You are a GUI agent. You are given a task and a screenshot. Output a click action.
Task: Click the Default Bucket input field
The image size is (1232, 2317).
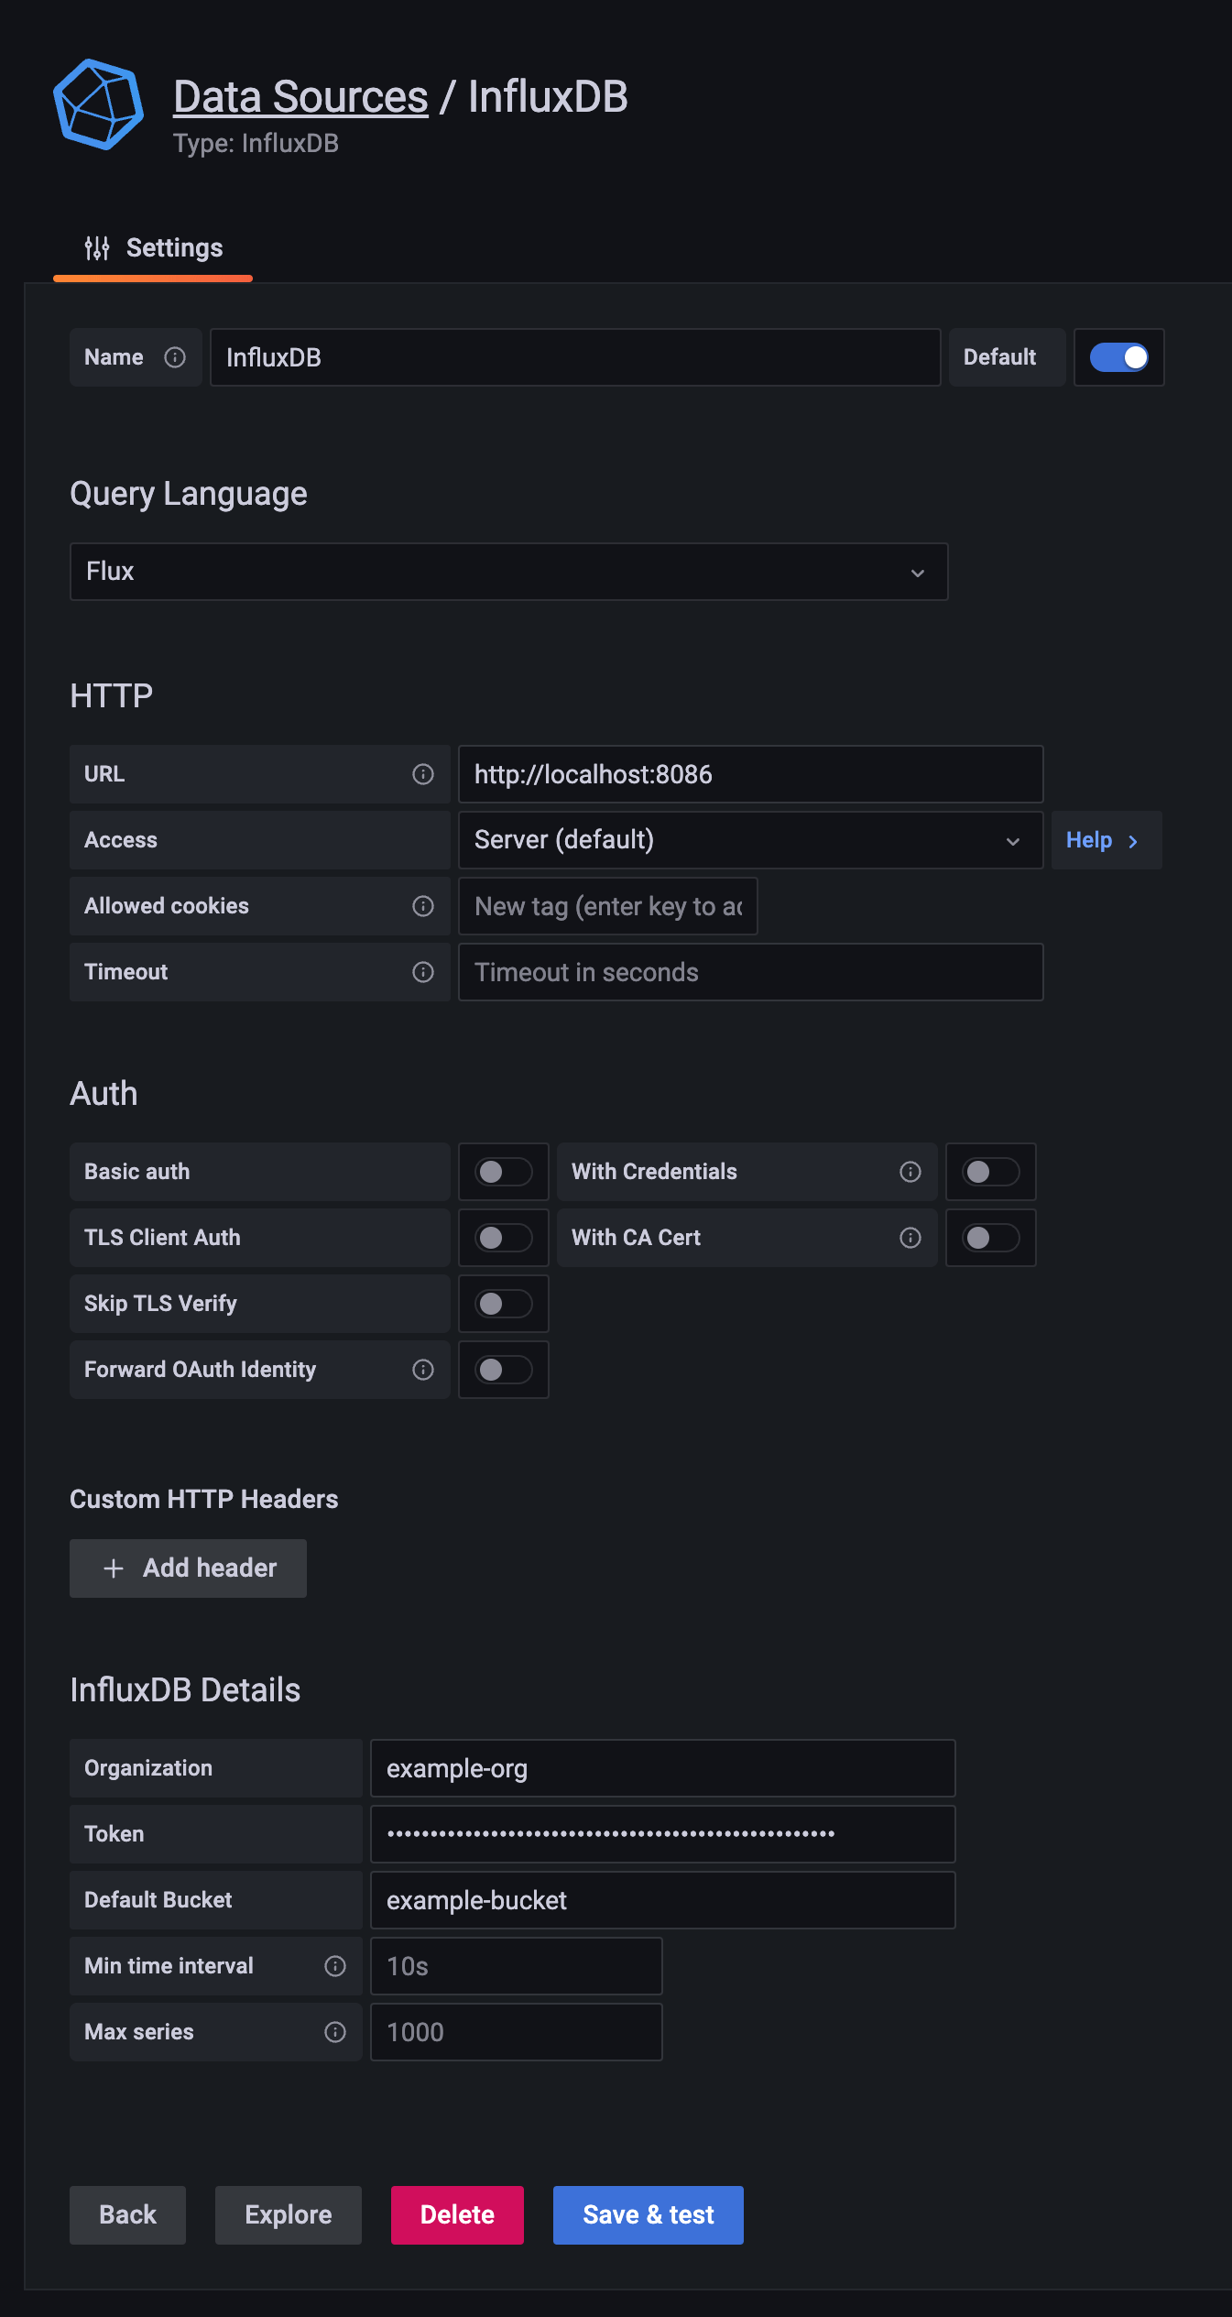663,1900
